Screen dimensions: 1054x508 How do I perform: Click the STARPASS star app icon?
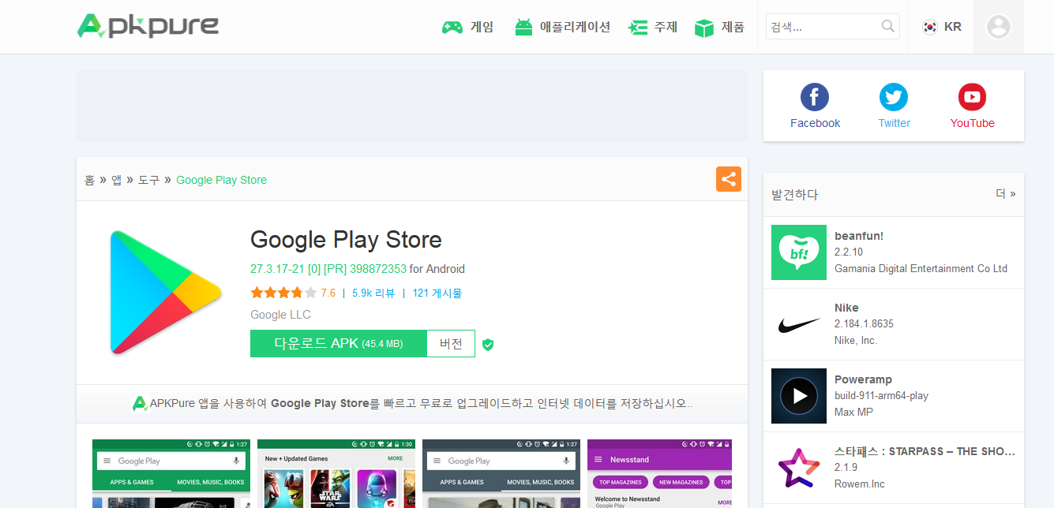point(799,468)
